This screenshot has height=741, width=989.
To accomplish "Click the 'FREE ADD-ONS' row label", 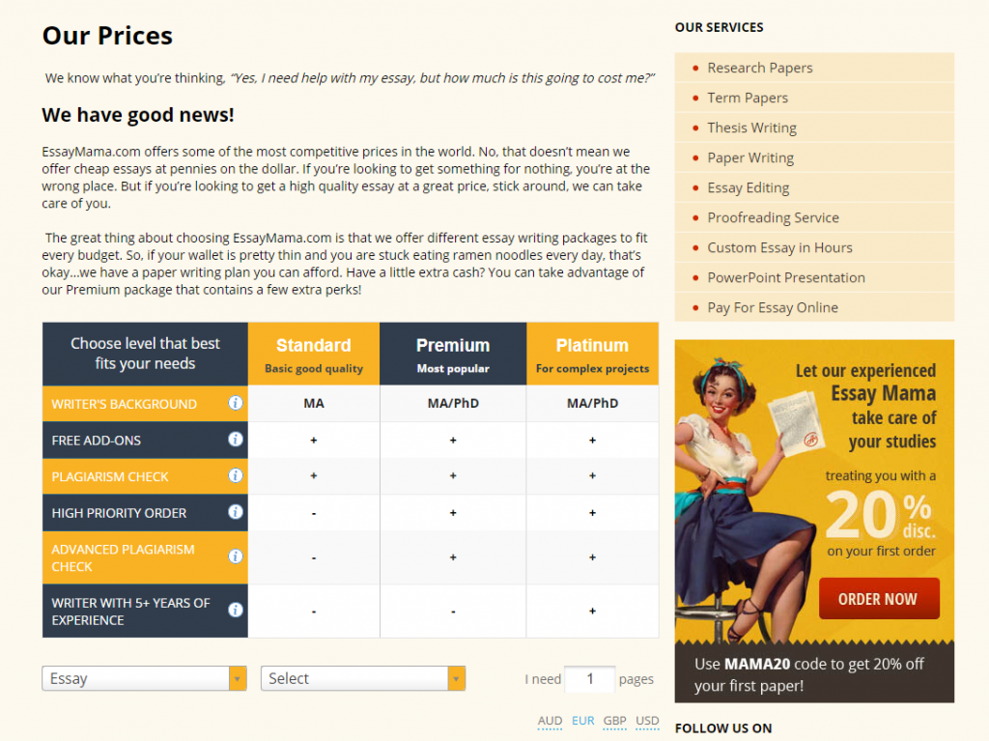I will point(96,441).
